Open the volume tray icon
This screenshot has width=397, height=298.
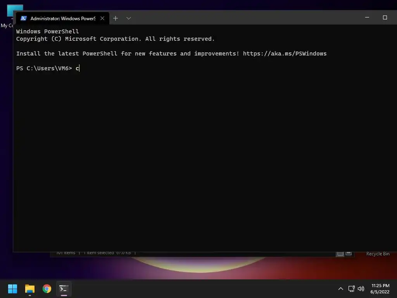[361, 289]
